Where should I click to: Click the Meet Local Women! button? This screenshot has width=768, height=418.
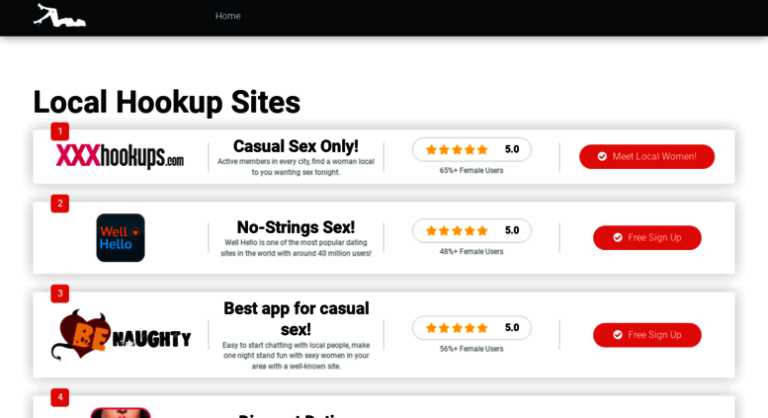click(x=646, y=157)
